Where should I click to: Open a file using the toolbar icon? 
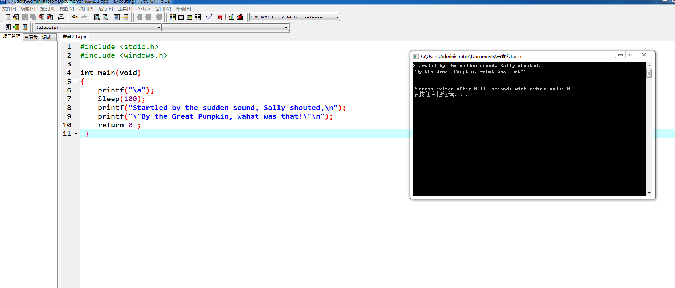(x=16, y=17)
